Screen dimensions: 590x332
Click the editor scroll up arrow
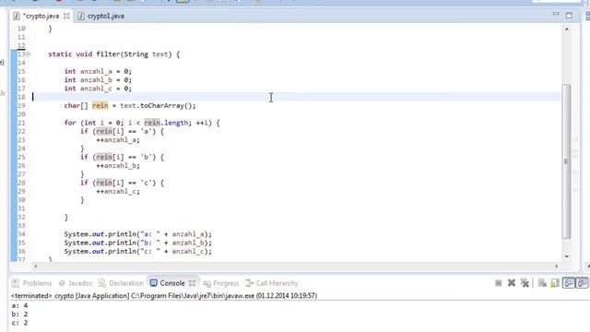(x=567, y=29)
